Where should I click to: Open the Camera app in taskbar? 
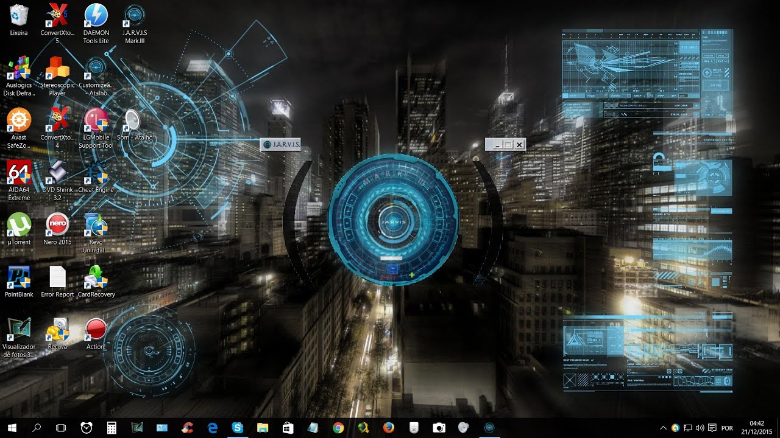[x=439, y=428]
